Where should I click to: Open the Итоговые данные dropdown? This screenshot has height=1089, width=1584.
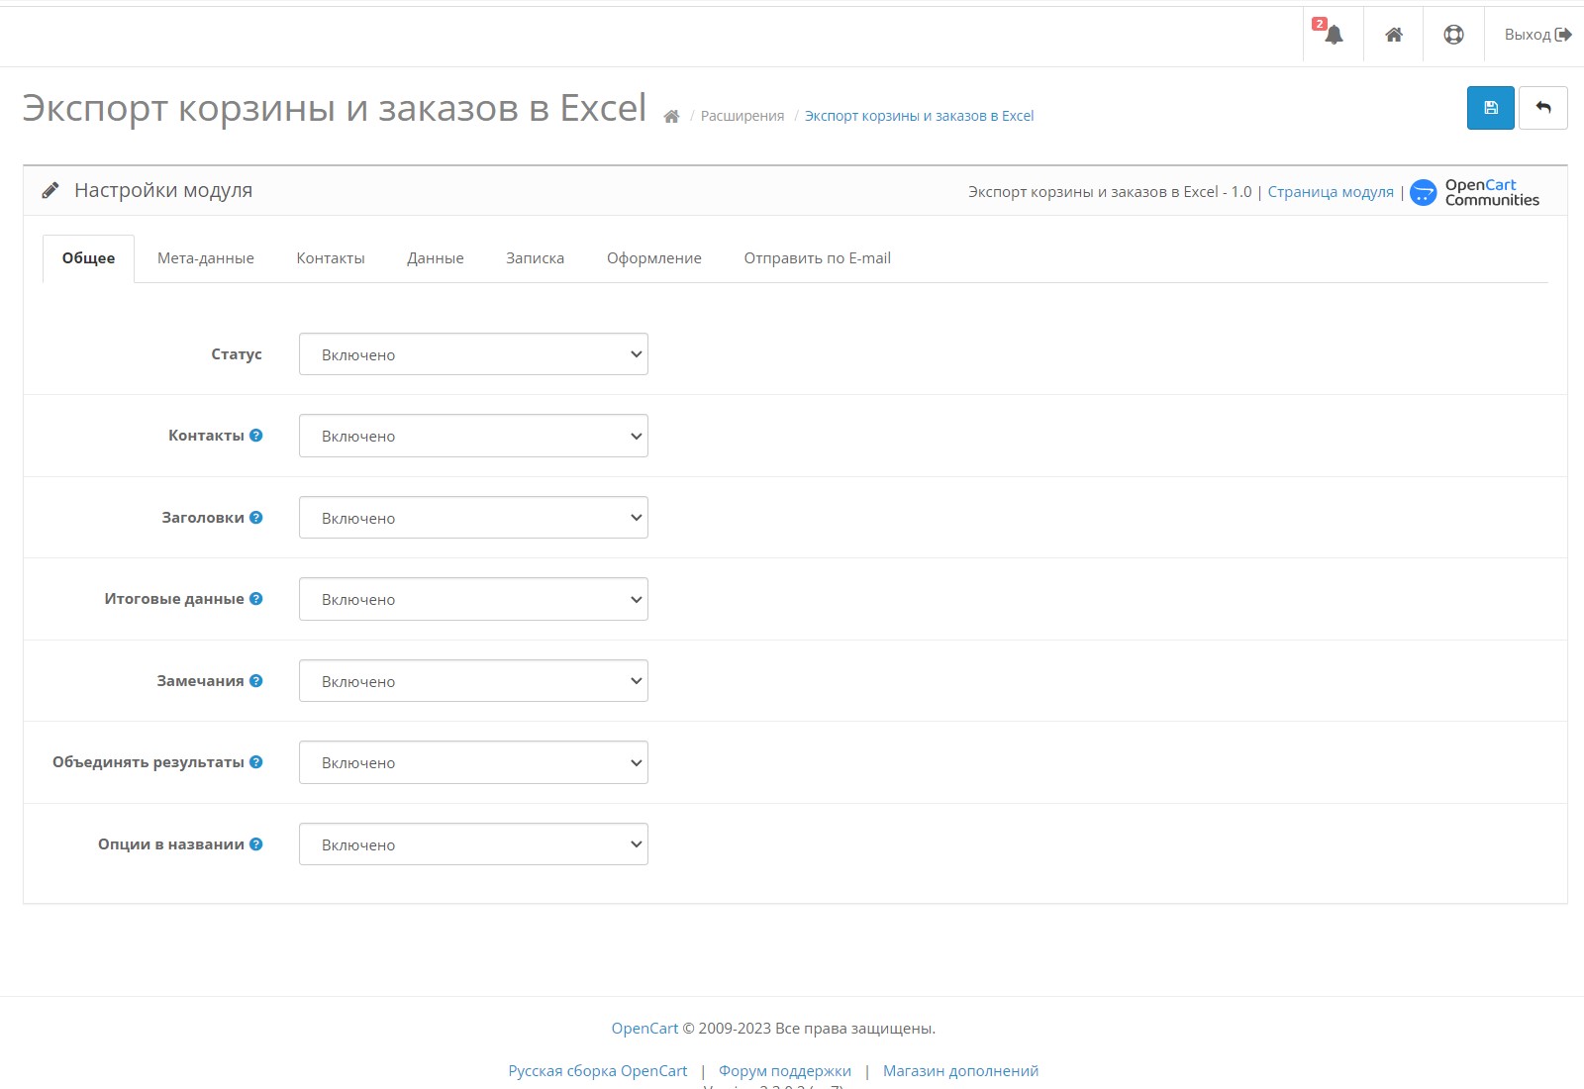pos(473,599)
